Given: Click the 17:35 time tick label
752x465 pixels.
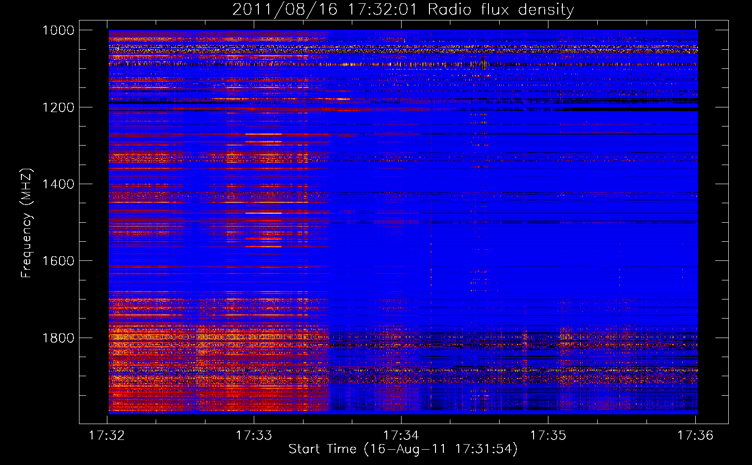Looking at the screenshot, I should pyautogui.click(x=548, y=436).
